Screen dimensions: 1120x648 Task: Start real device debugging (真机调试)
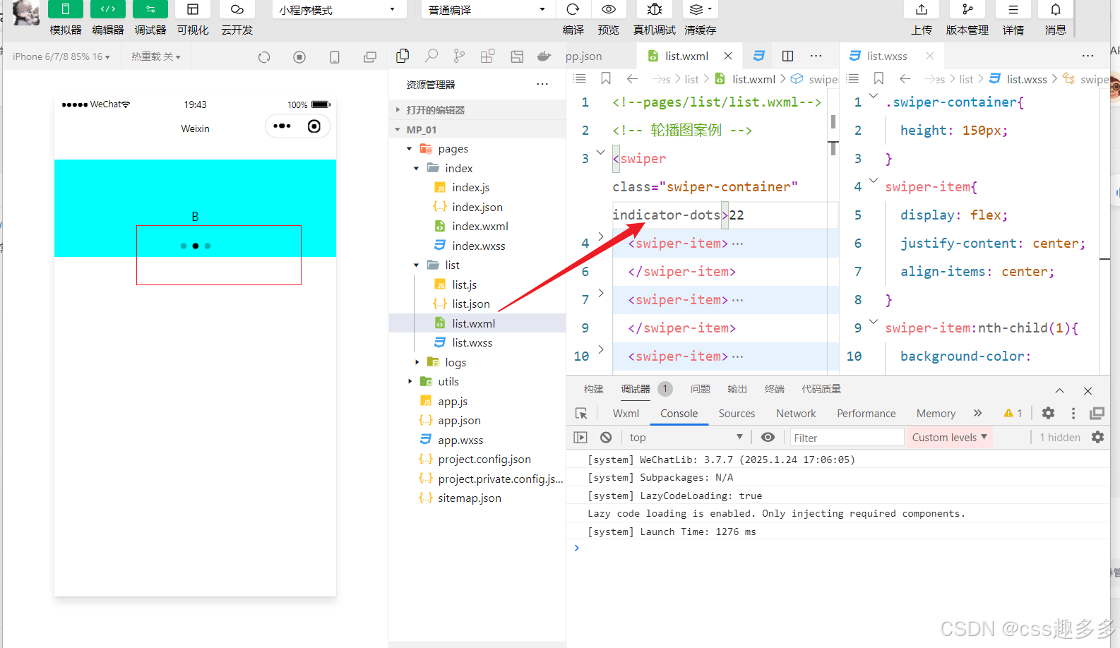click(655, 9)
